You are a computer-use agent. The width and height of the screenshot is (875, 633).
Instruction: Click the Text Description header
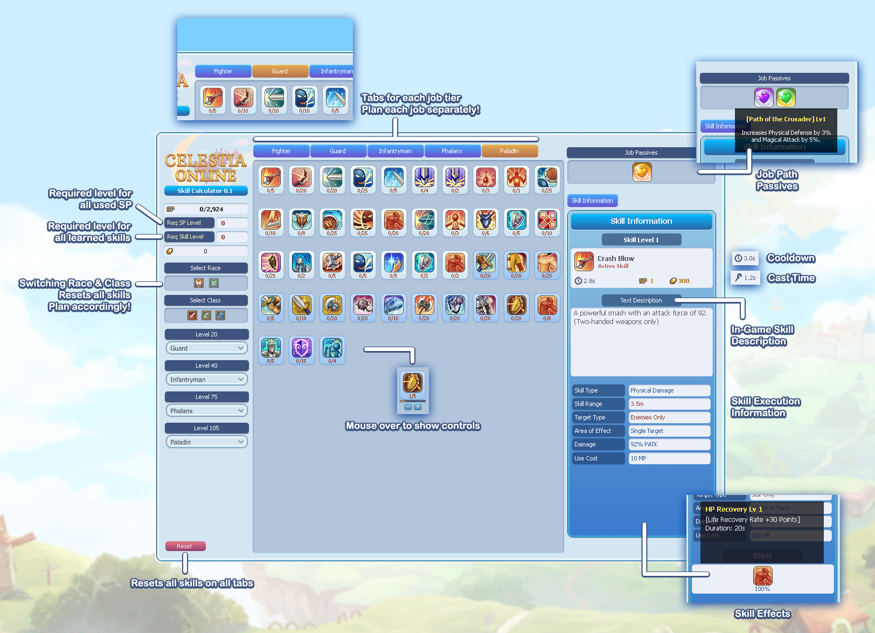point(641,300)
